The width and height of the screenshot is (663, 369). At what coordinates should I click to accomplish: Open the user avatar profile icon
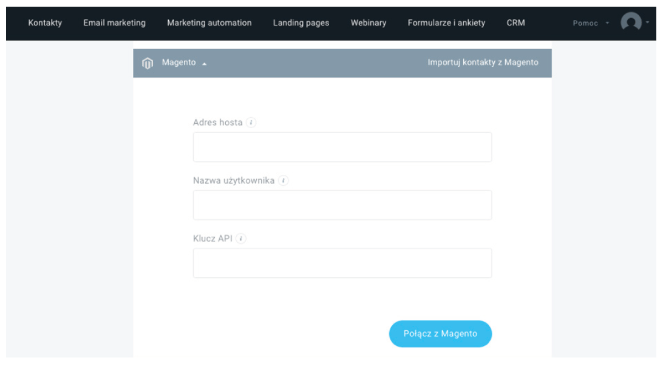coord(631,22)
